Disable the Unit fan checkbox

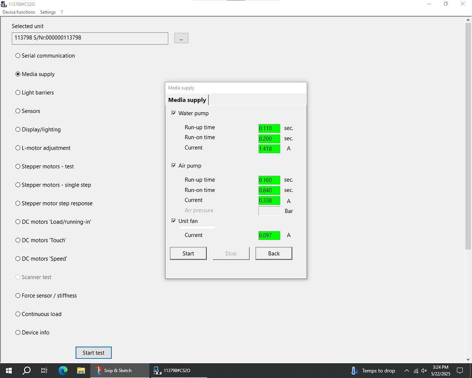[174, 221]
